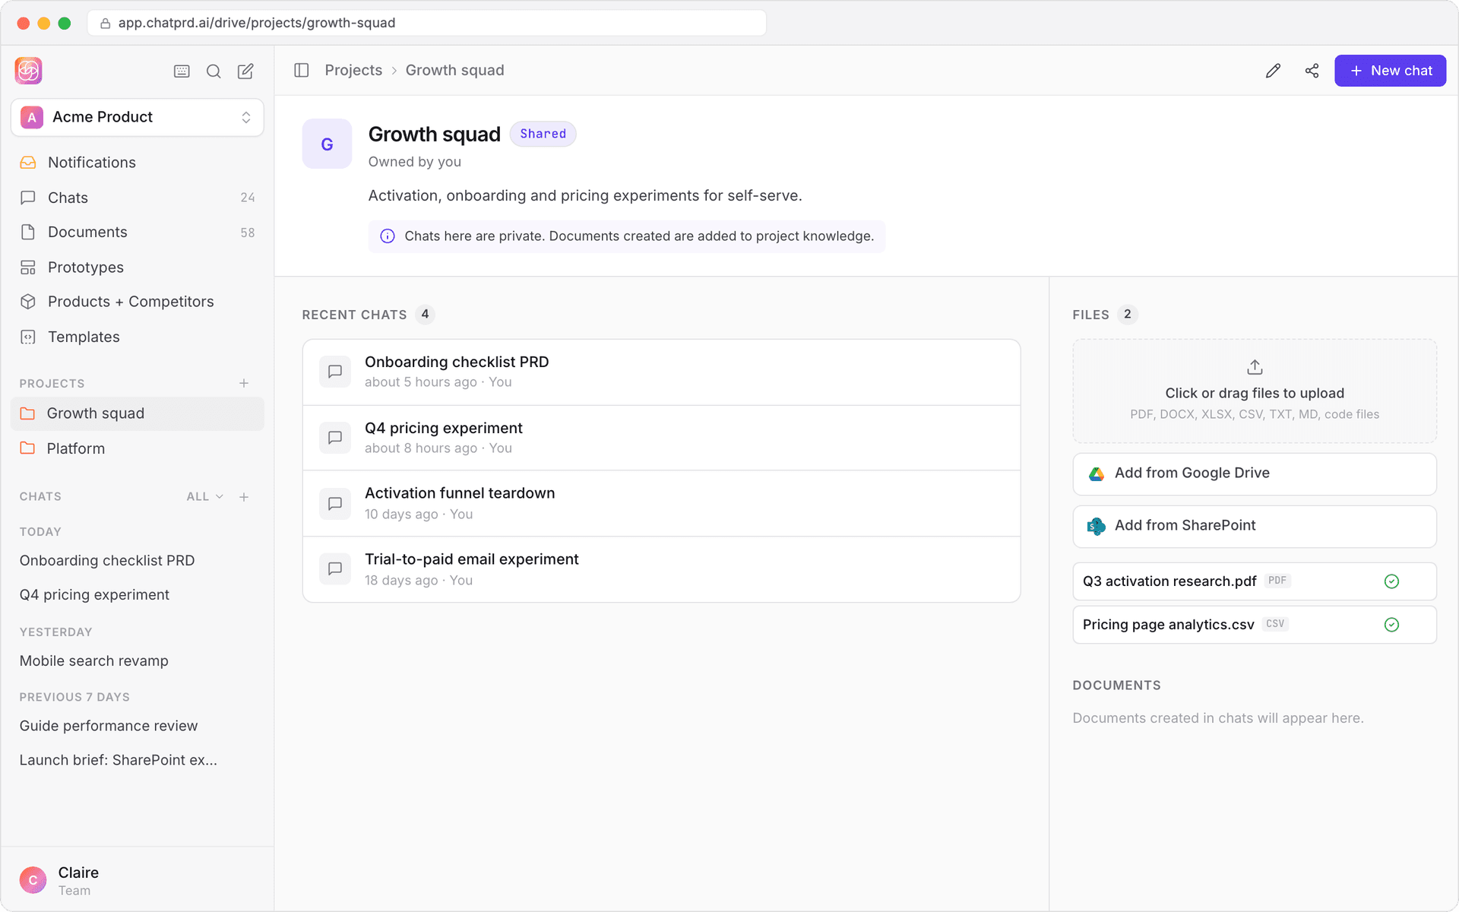The image size is (1459, 912).
Task: Open Prototypes section
Action: click(138, 268)
